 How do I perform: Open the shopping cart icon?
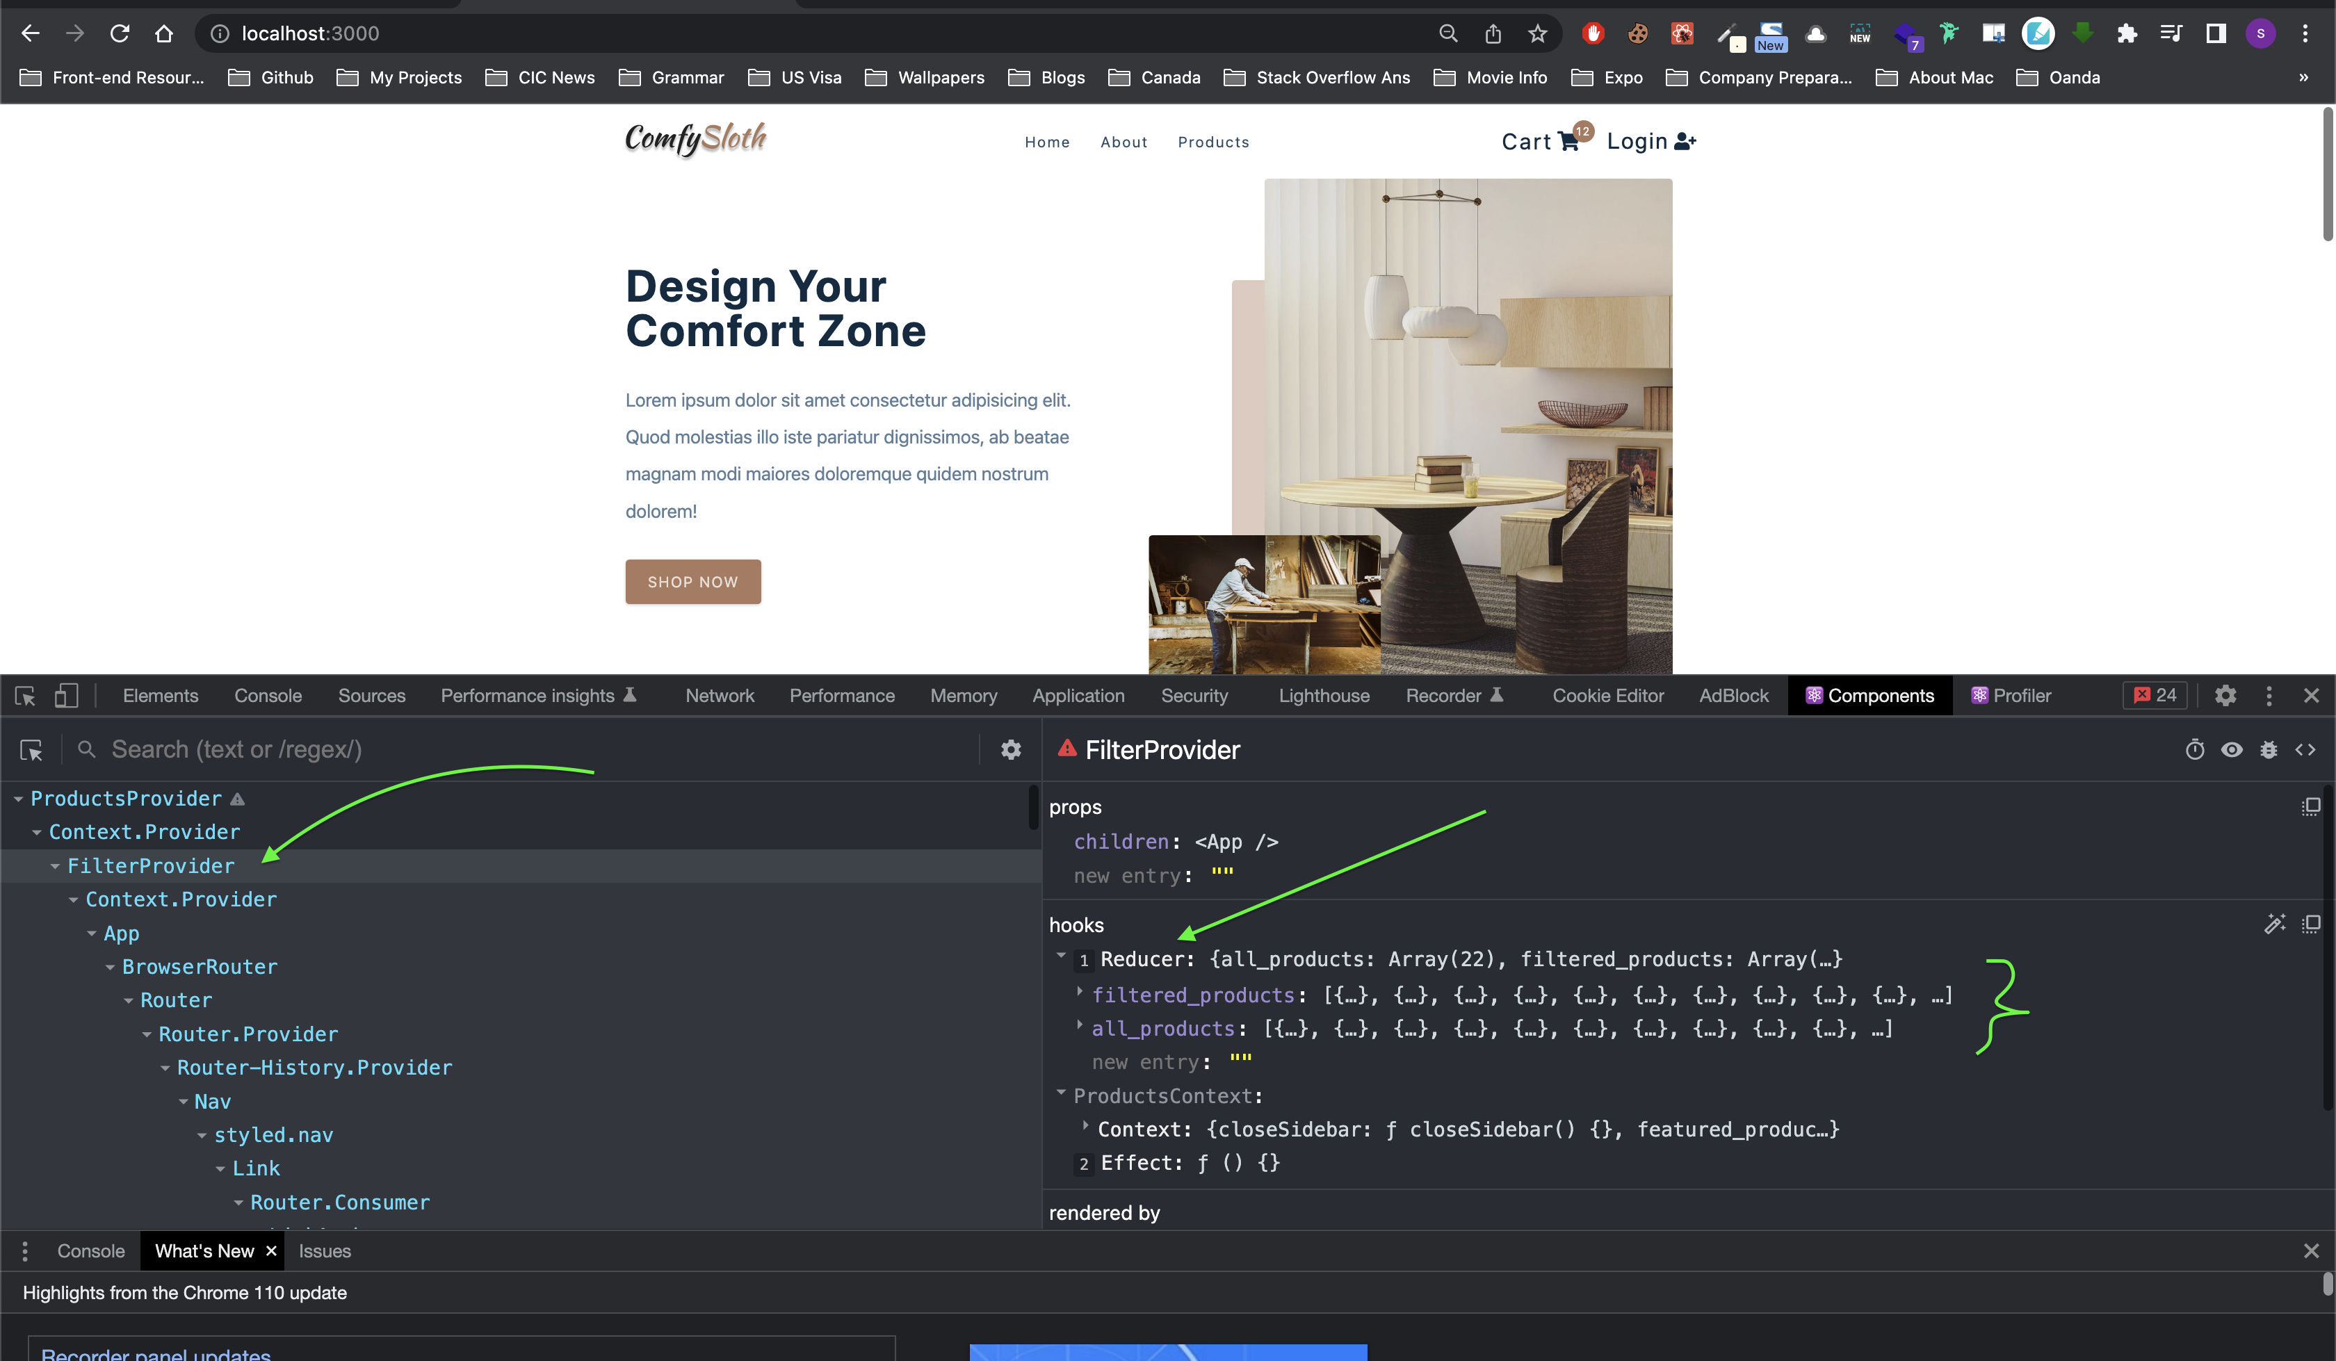click(x=1568, y=142)
